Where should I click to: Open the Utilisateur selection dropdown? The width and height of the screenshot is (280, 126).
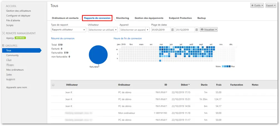[103, 30]
